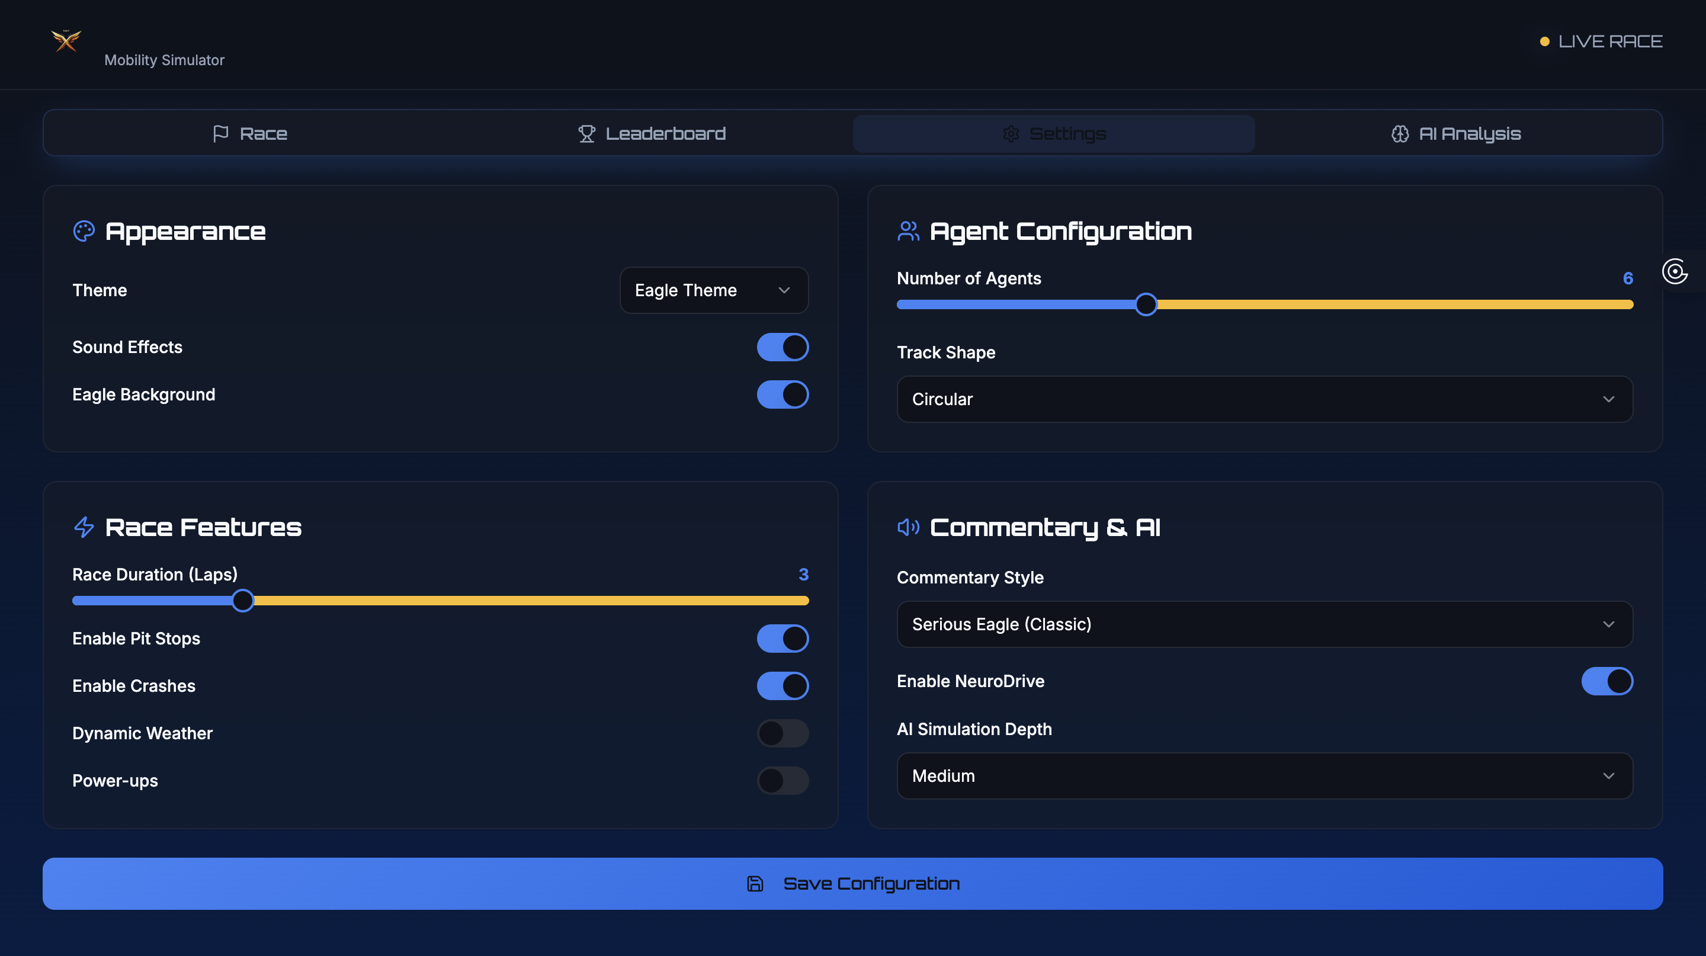This screenshot has height=956, width=1706.
Task: Expand the Track Shape Circular dropdown
Action: (x=1264, y=399)
